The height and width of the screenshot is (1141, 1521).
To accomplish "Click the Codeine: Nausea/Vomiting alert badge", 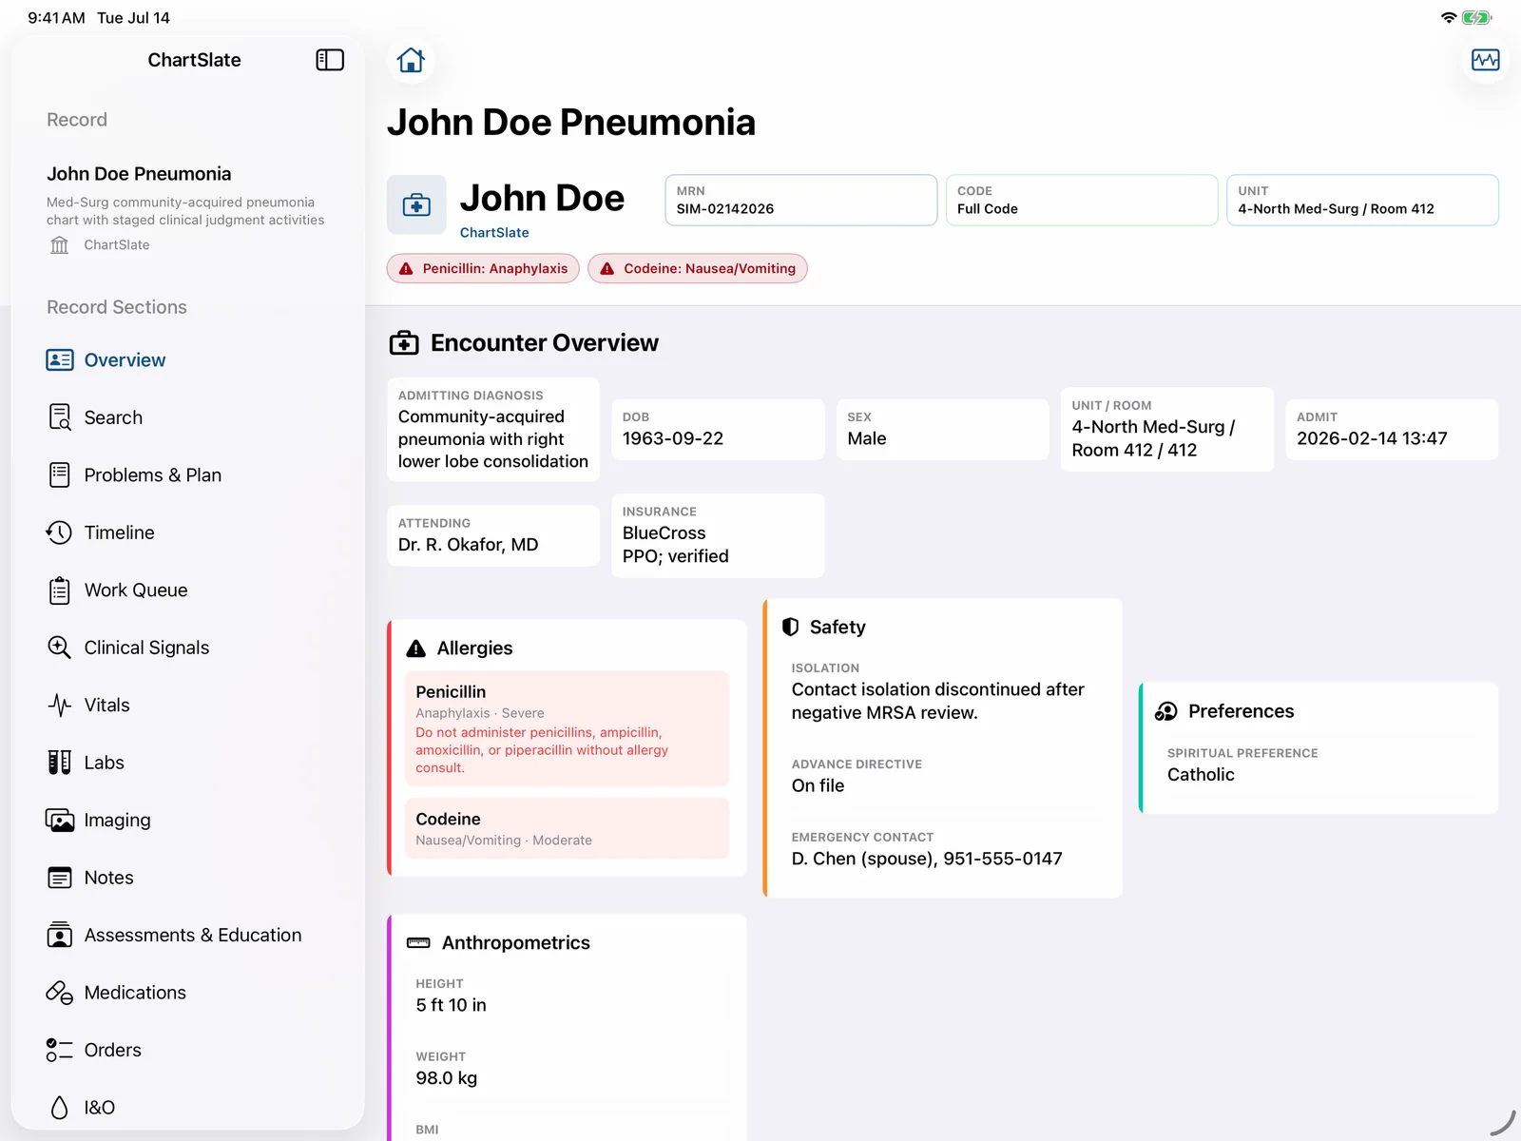I will click(x=698, y=268).
